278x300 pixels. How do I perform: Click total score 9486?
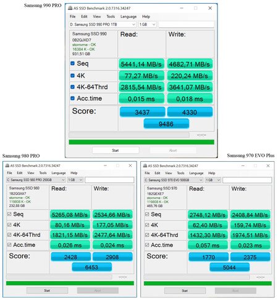(x=166, y=123)
